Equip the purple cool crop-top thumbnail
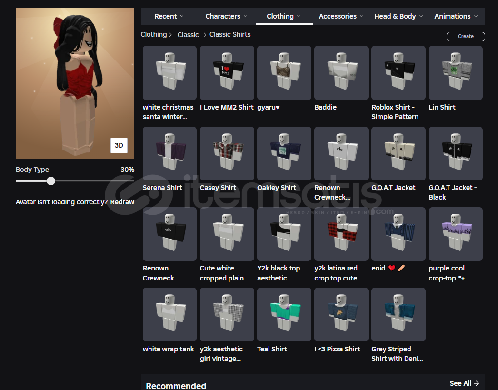 456,234
